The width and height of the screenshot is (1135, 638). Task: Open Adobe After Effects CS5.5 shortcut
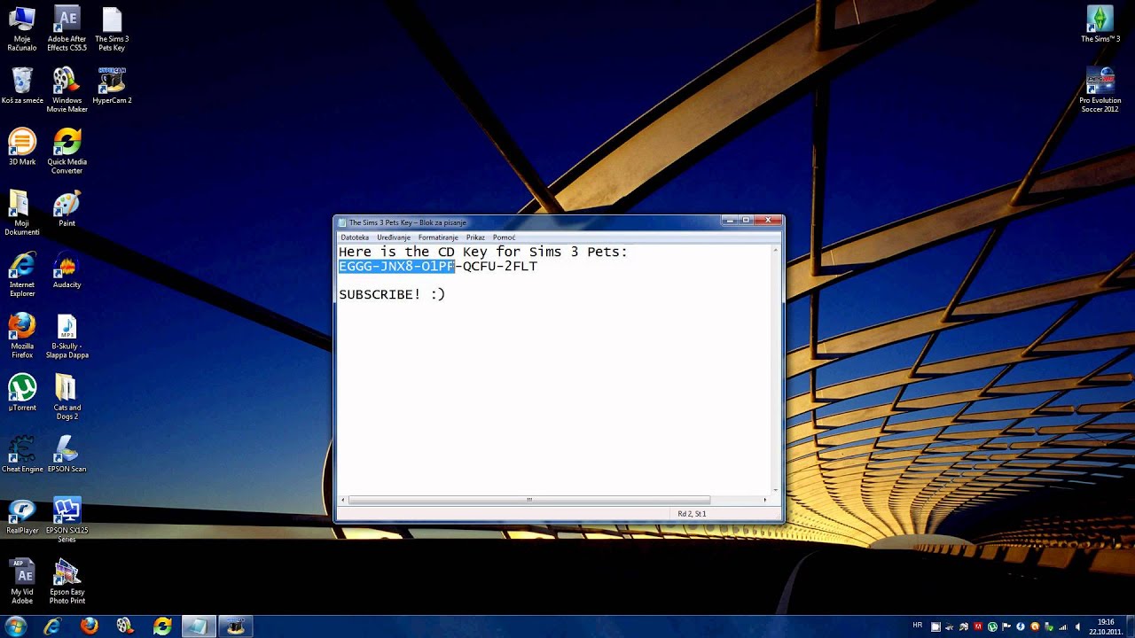click(67, 20)
